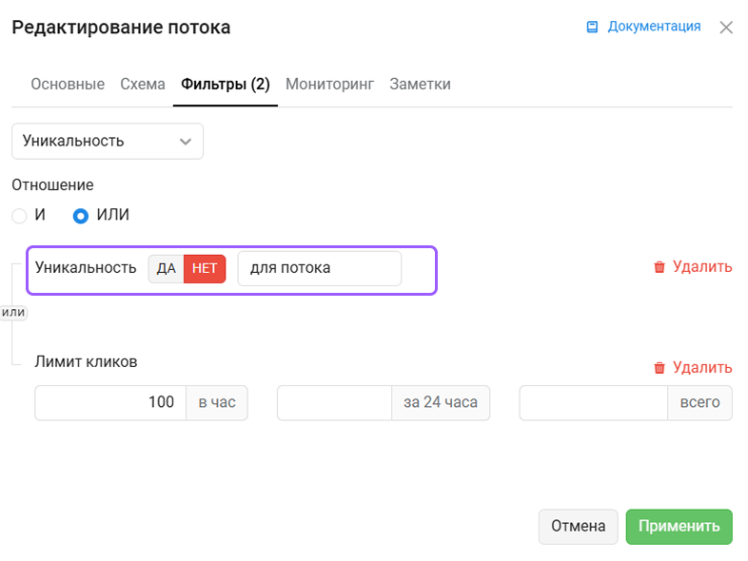Open the Уникальность filter type dropdown

click(108, 141)
